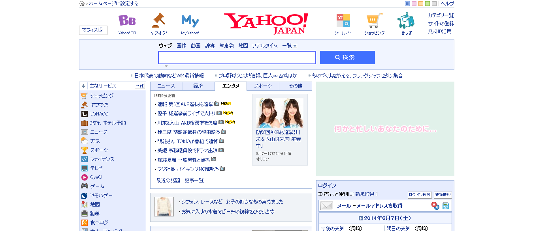Click the 何かと忙しいあなたのために banner ad
The width and height of the screenshot is (533, 231).
pyautogui.click(x=385, y=129)
